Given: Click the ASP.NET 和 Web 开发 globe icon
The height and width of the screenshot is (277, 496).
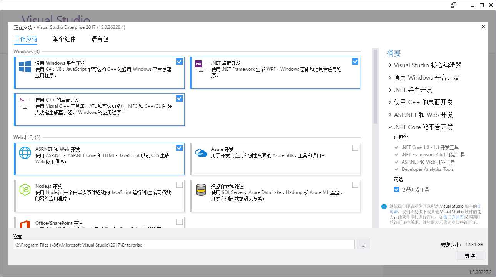Looking at the screenshot, I should pyautogui.click(x=25, y=153).
